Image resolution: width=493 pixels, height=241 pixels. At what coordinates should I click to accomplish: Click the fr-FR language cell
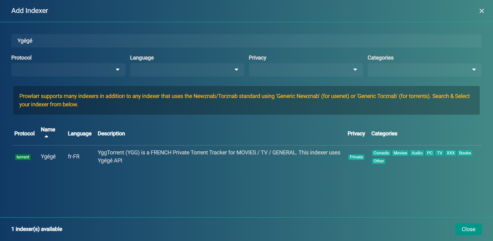74,157
